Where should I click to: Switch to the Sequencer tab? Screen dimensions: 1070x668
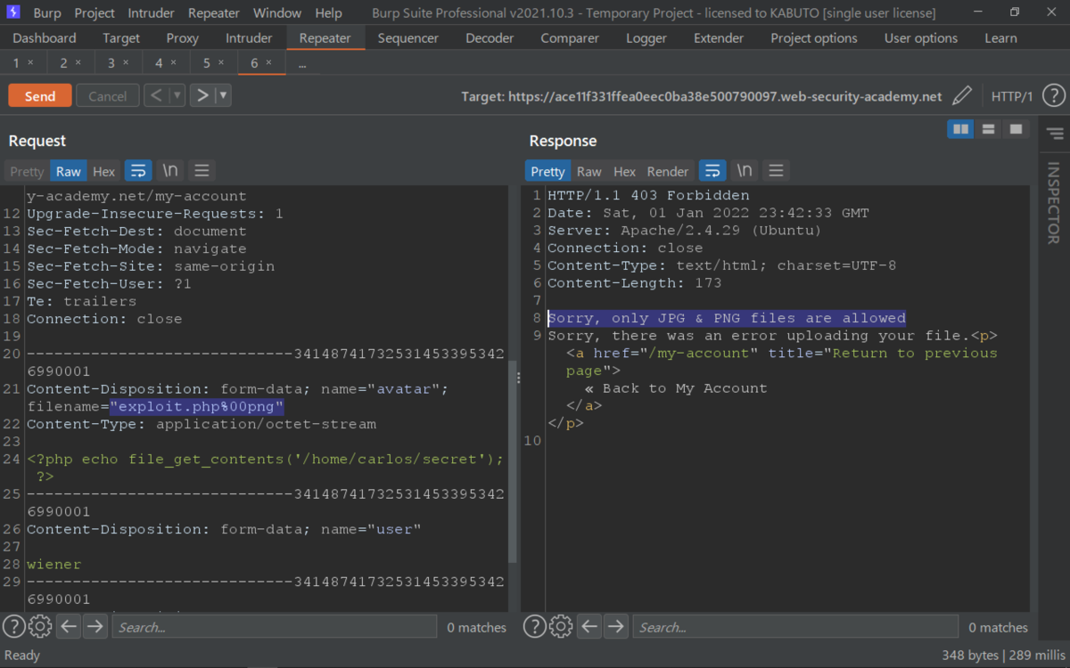point(408,38)
